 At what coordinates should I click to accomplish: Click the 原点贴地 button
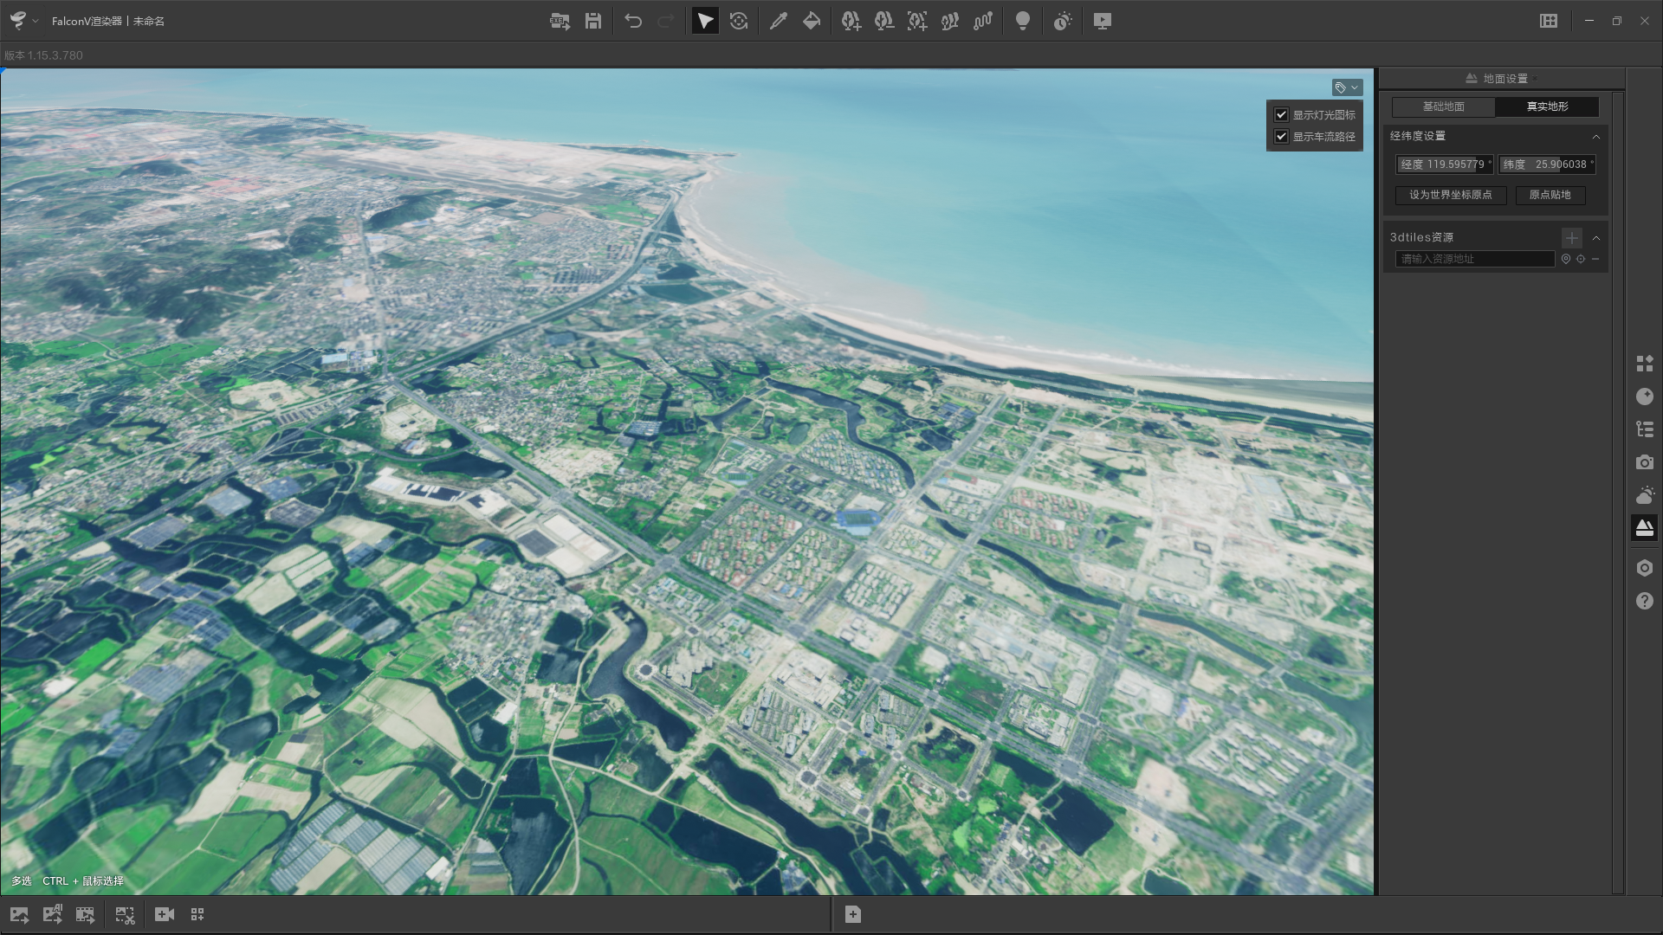(x=1550, y=195)
